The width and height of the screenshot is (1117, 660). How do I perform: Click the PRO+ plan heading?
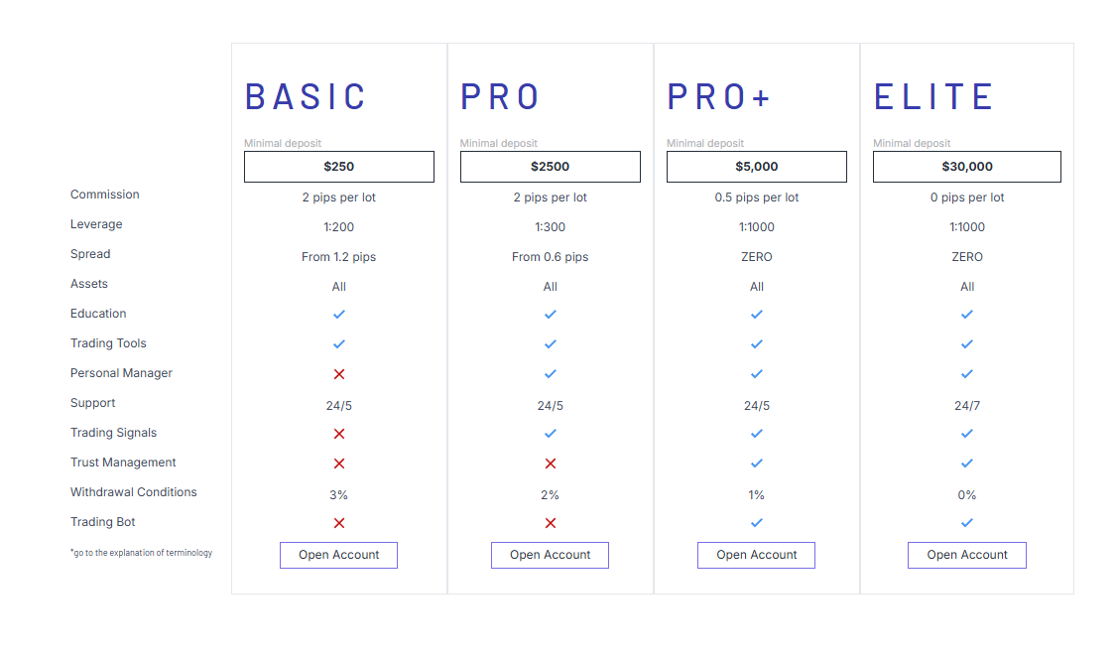click(719, 97)
